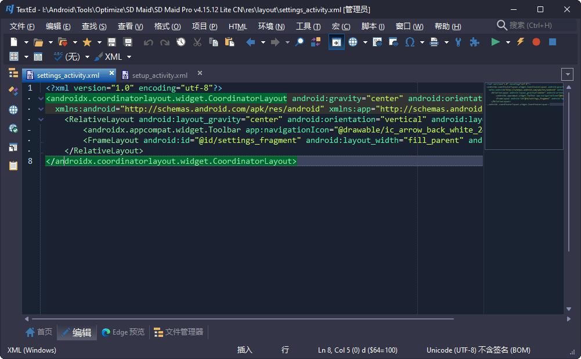Run with the green play icon

pyautogui.click(x=495, y=42)
